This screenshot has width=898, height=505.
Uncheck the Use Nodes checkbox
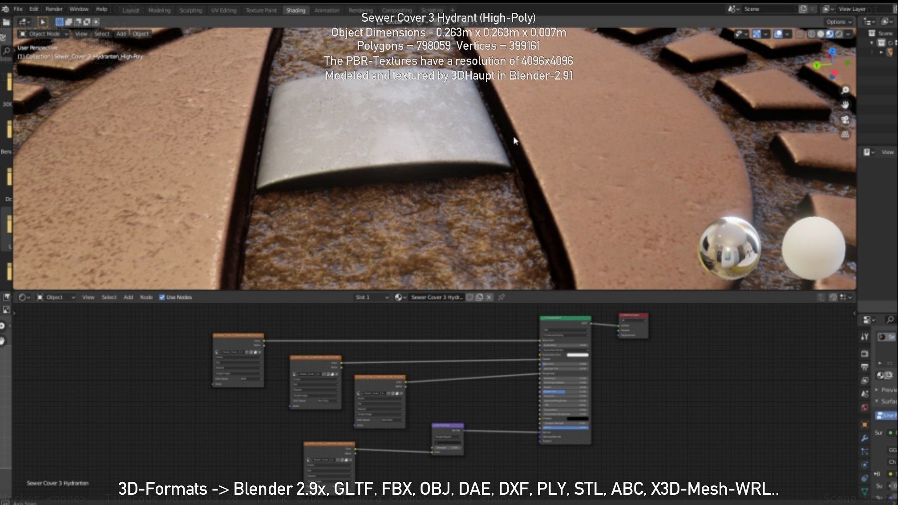click(162, 297)
